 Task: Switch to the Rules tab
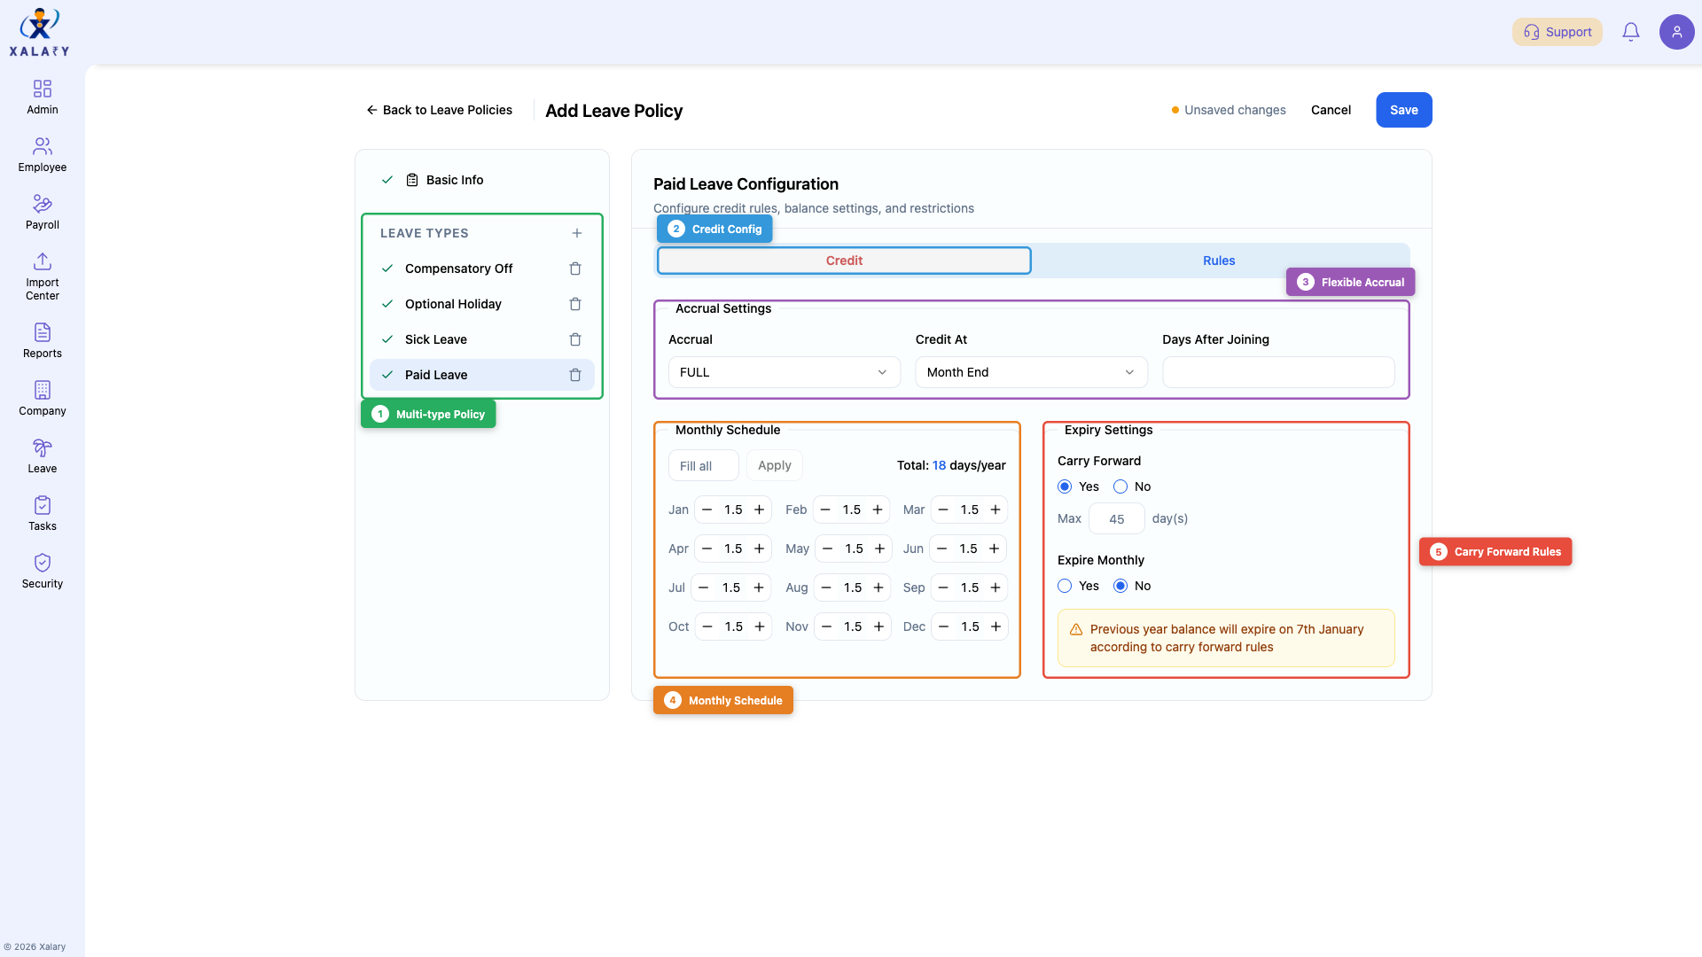pos(1218,260)
